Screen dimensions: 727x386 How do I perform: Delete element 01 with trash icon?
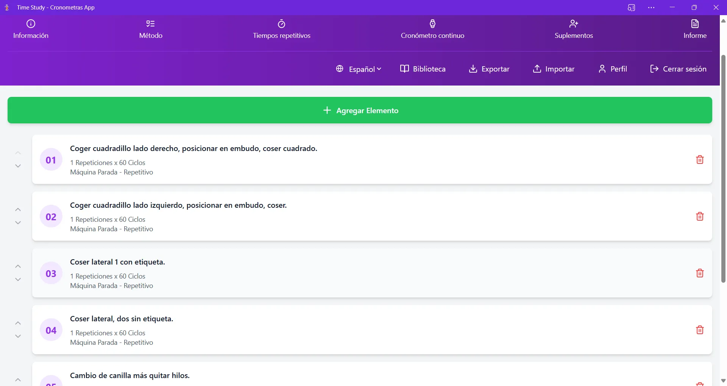point(700,160)
